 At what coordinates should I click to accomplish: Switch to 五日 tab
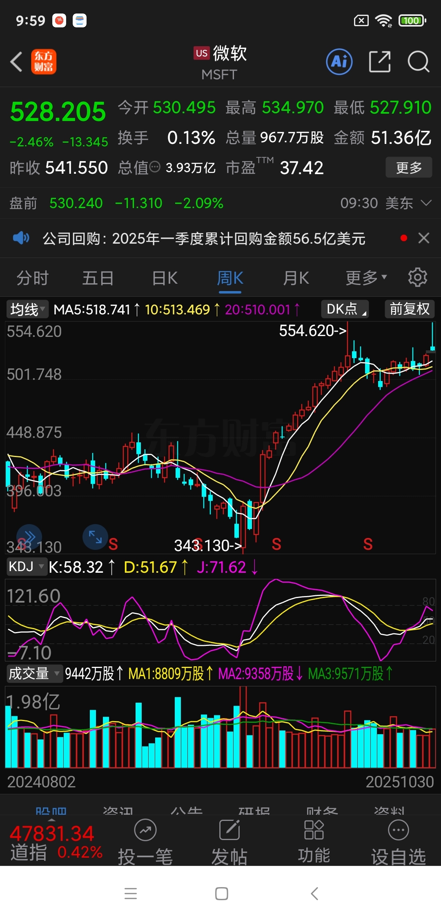point(98,278)
